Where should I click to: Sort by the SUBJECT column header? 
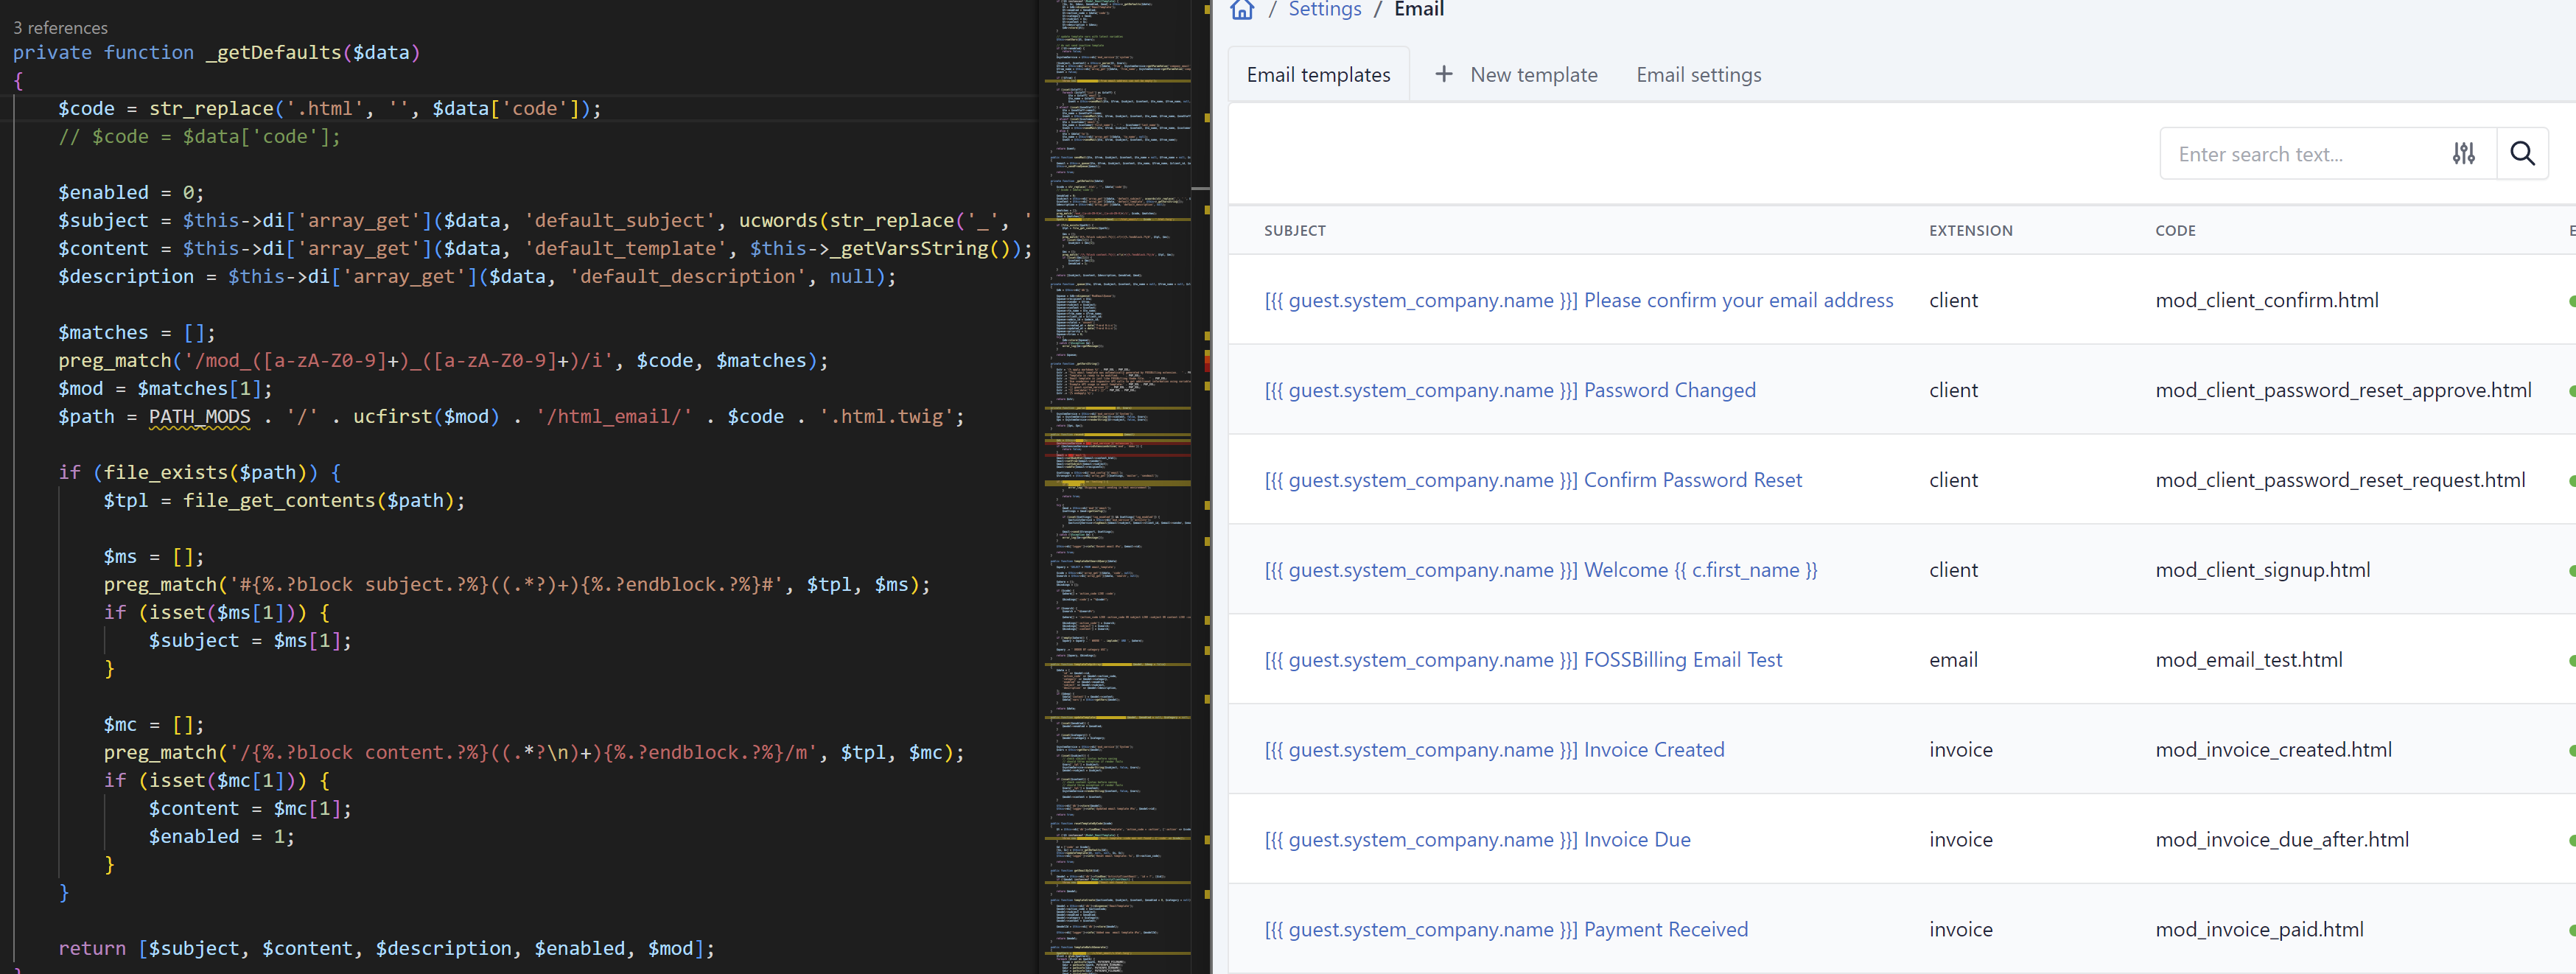point(1294,231)
